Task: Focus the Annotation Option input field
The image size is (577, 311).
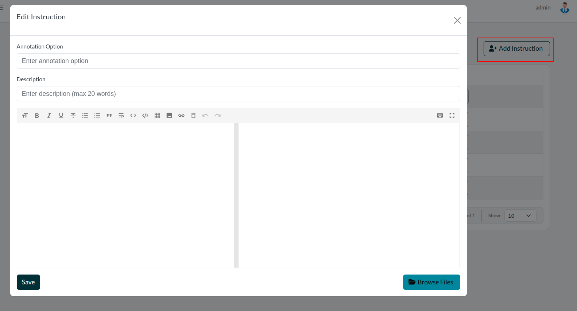Action: pos(238,61)
